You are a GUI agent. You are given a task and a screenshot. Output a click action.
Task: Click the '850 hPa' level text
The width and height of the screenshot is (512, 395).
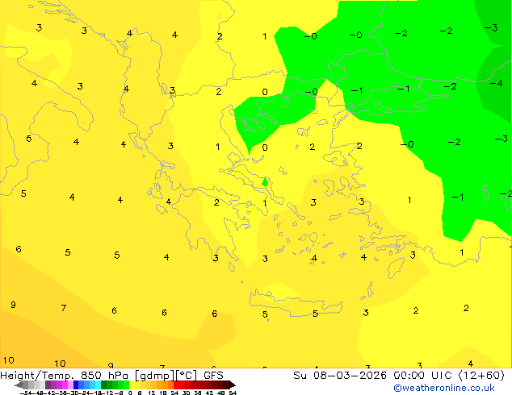pos(104,376)
